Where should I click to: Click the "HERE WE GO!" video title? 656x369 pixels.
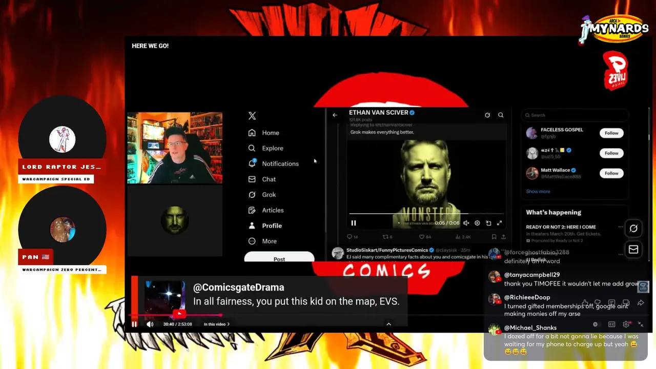150,46
